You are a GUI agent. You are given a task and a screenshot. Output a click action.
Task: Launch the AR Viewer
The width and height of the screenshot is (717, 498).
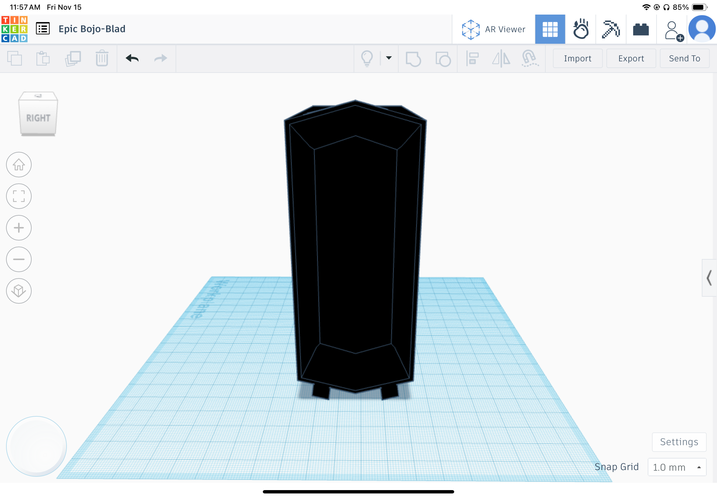point(493,29)
